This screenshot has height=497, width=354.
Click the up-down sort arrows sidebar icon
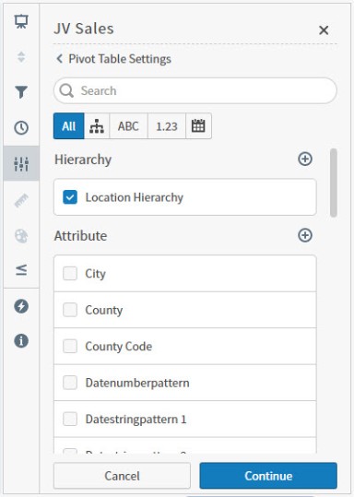[x=21, y=57]
